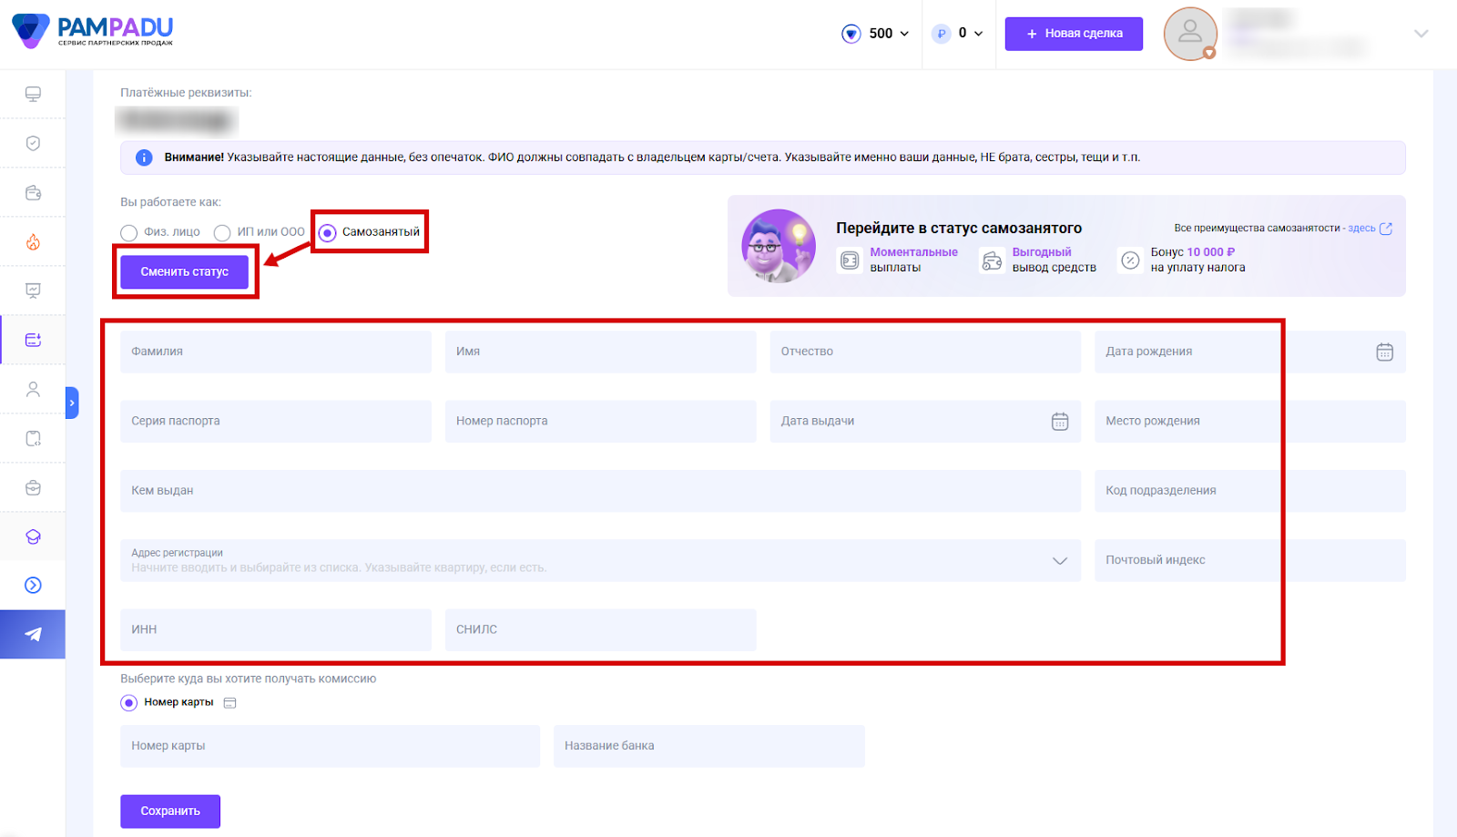Open the briefcase sidebar section
Screen dimensions: 1457x837
pos(33,487)
